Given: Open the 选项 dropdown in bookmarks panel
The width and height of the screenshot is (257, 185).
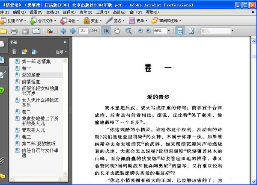Looking at the screenshot, I should tap(61, 52).
